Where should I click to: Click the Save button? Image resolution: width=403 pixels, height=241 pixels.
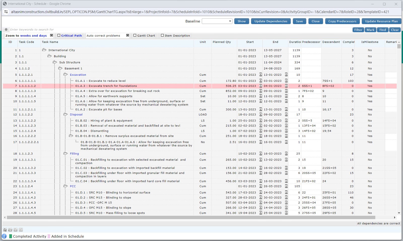click(299, 21)
